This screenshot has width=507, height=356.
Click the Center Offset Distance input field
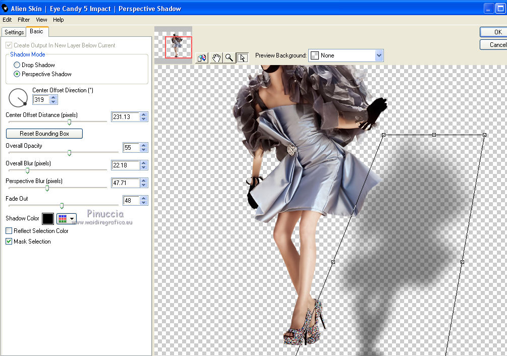click(126, 117)
